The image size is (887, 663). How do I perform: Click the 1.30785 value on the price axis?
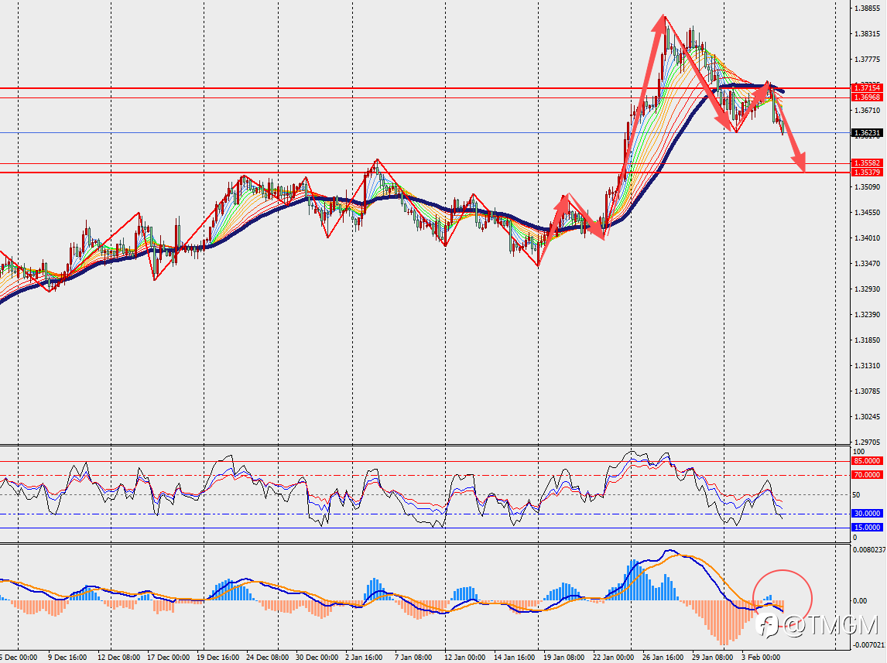click(867, 391)
